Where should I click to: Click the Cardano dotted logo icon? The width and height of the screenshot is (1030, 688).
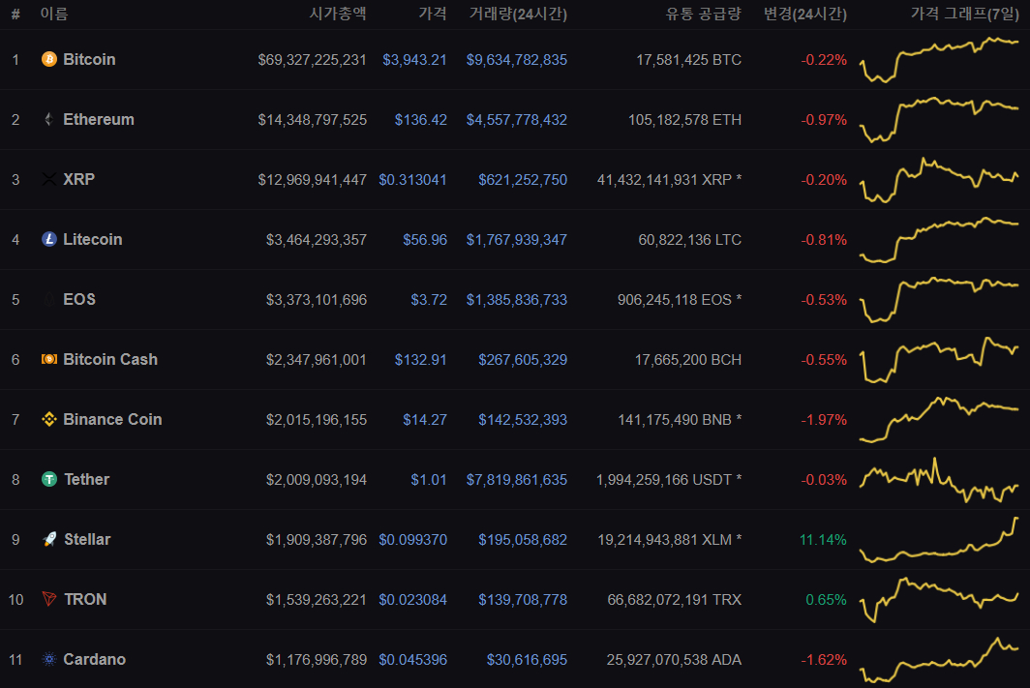[49, 659]
